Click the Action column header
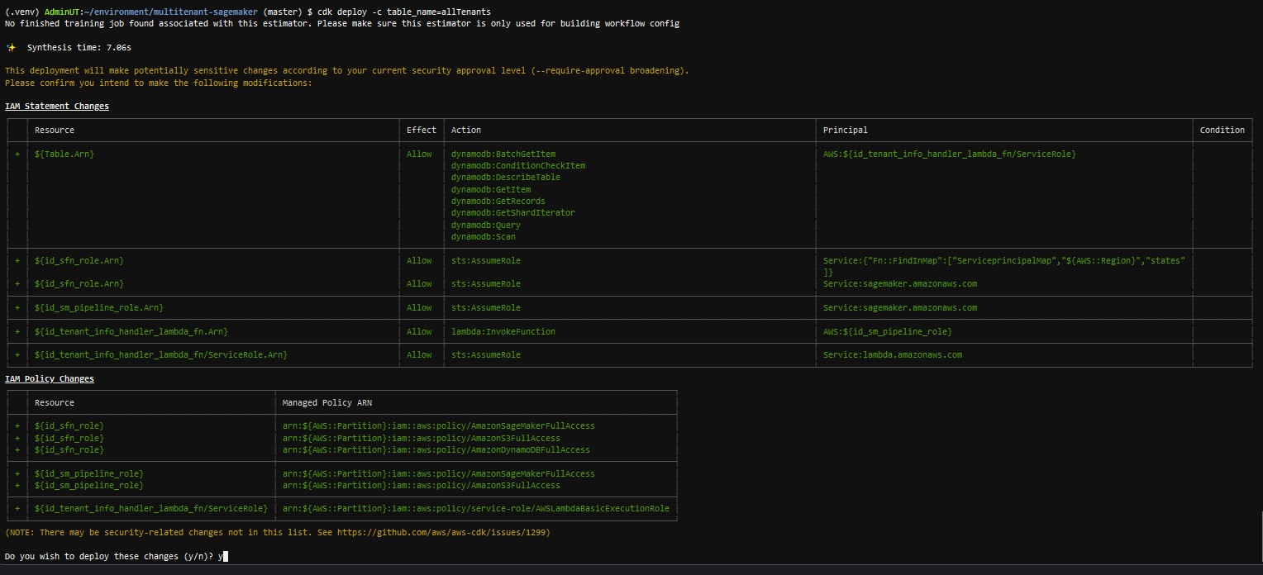 466,131
